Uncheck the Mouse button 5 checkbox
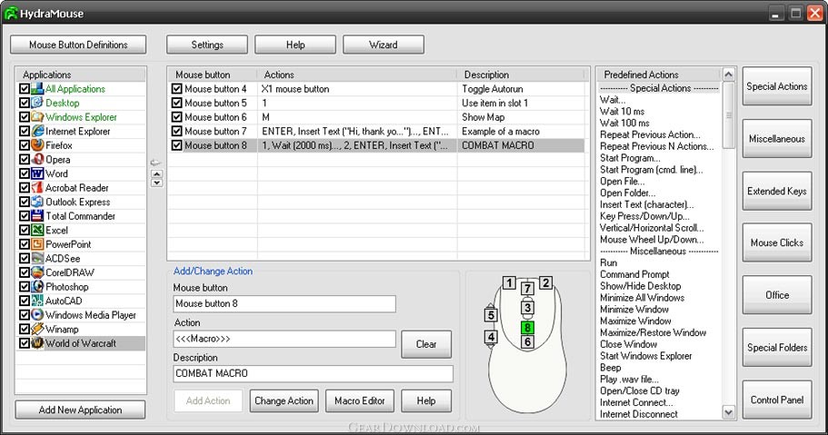This screenshot has width=828, height=435. (x=177, y=103)
